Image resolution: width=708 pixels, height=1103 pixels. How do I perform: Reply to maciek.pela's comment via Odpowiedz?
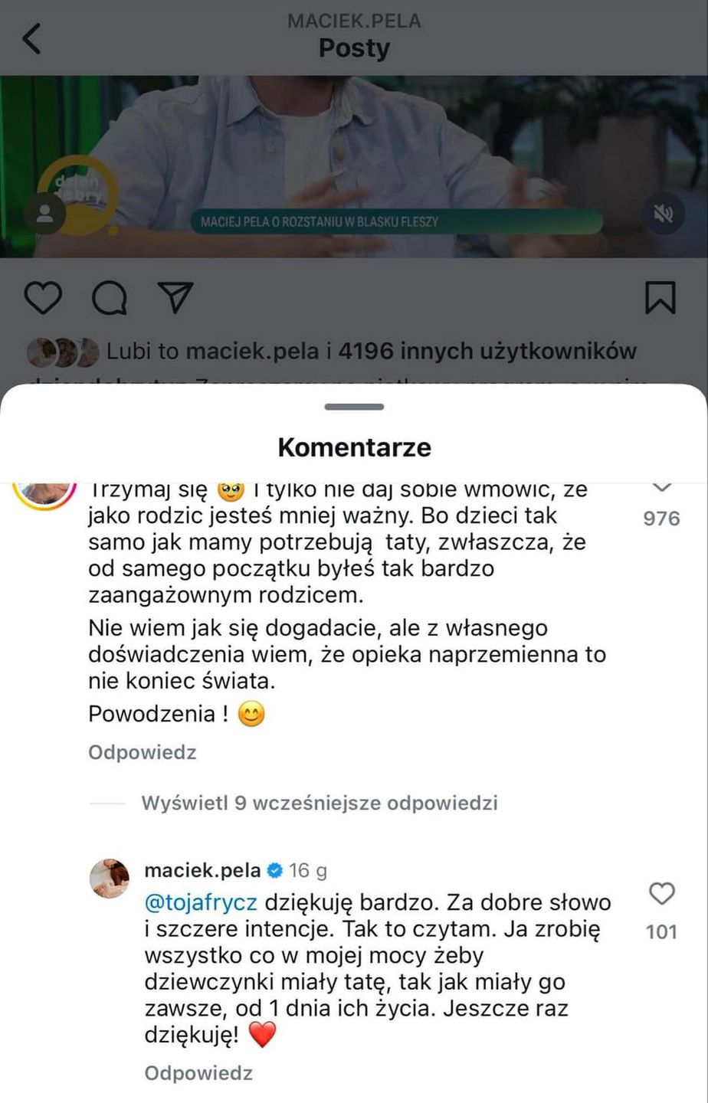tap(198, 1073)
